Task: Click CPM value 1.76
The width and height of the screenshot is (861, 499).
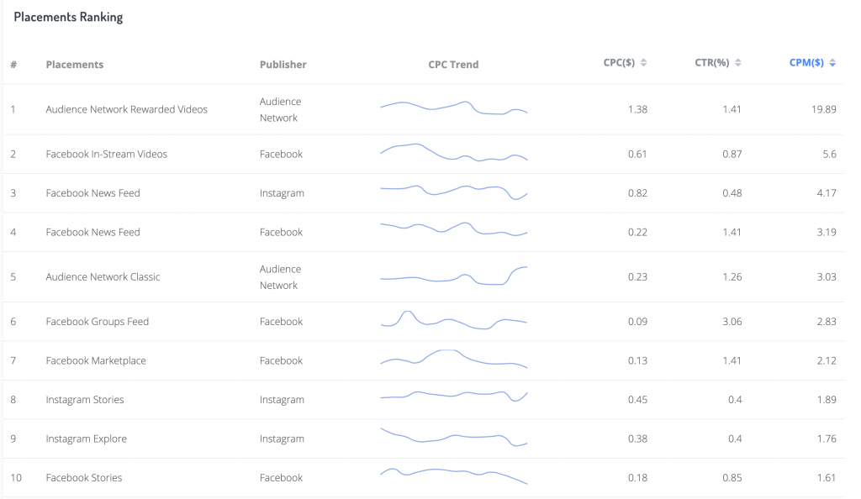Action: click(x=827, y=439)
